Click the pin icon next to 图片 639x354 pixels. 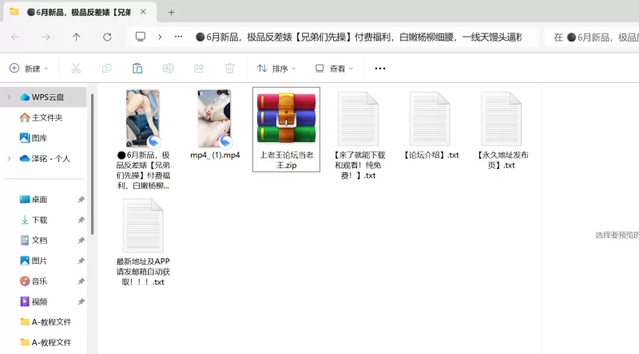click(81, 261)
